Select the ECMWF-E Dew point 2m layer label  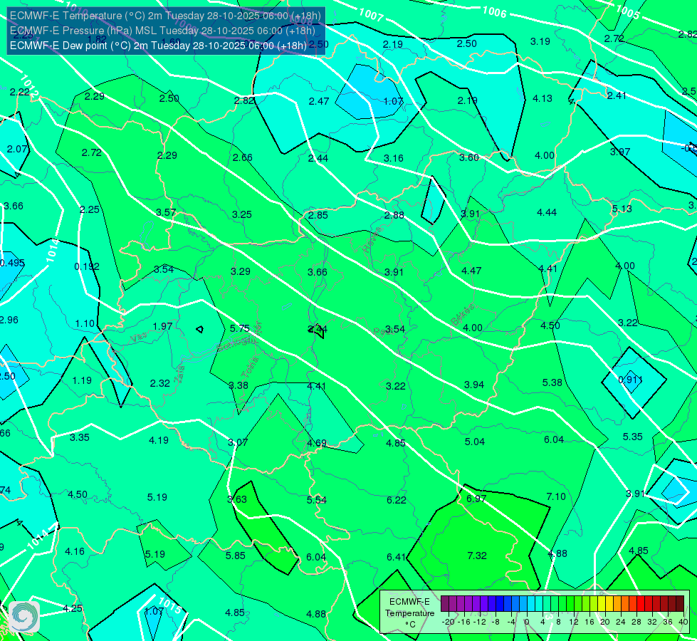click(x=158, y=46)
